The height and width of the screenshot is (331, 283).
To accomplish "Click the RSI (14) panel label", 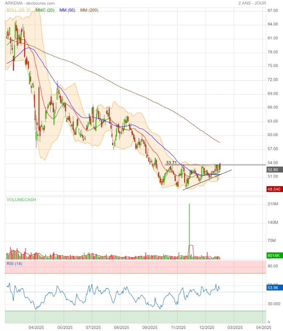I will pyautogui.click(x=14, y=264).
